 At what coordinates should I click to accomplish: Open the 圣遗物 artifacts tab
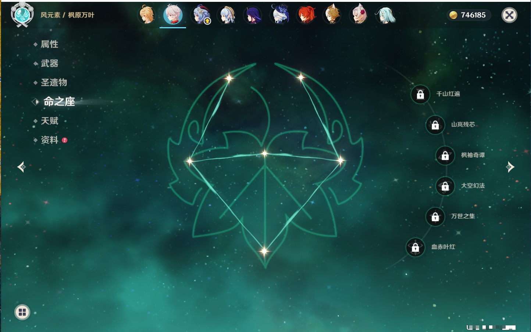click(54, 83)
